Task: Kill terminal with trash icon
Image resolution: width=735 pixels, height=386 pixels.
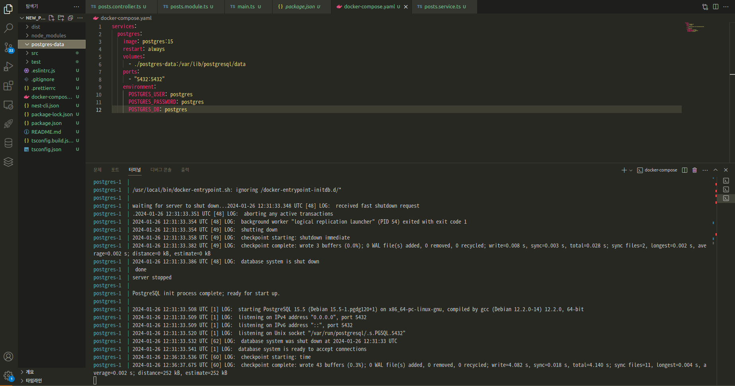Action: coord(695,170)
